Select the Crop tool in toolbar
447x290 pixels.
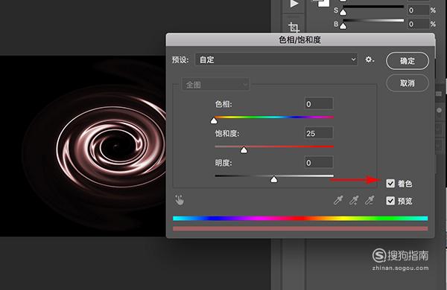[294, 28]
